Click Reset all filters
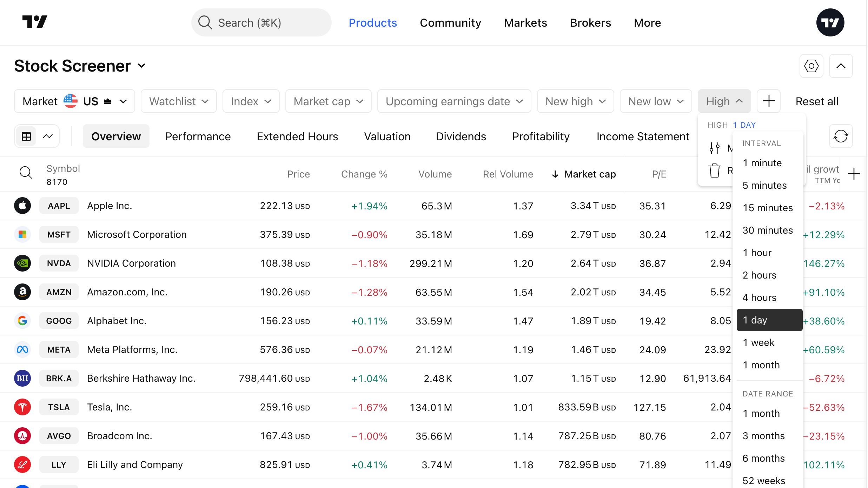 (816, 101)
